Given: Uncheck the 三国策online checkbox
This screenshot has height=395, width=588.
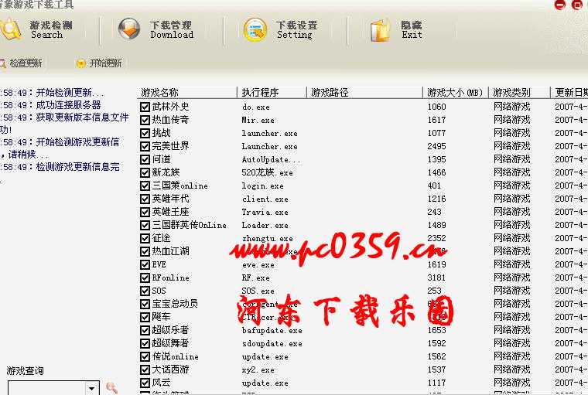Looking at the screenshot, I should 145,186.
